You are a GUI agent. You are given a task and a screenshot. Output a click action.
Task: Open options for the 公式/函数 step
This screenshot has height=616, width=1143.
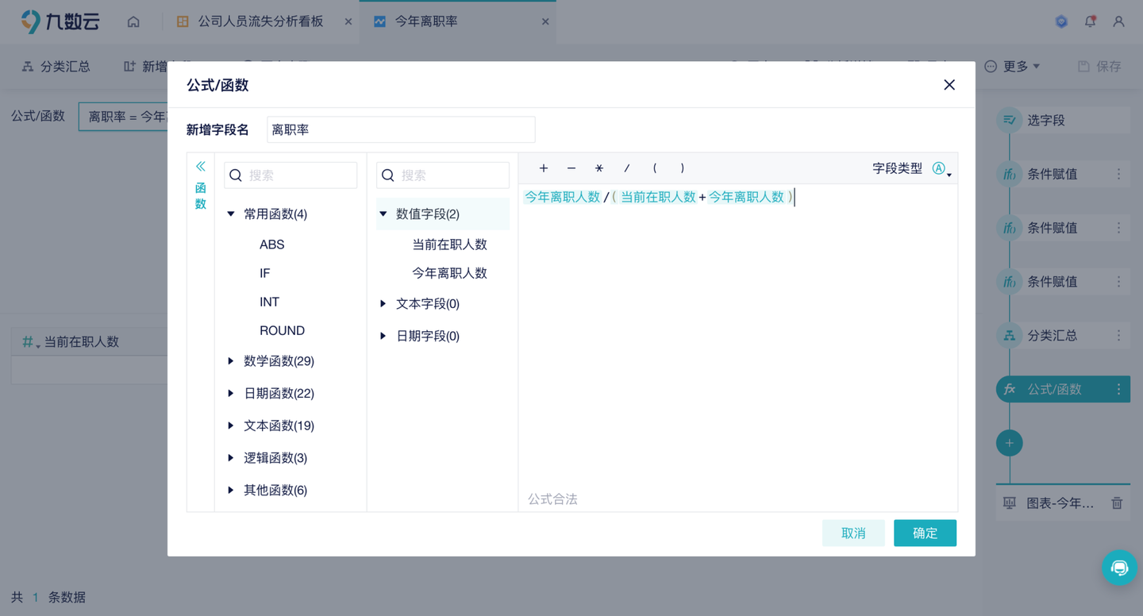[x=1119, y=390]
